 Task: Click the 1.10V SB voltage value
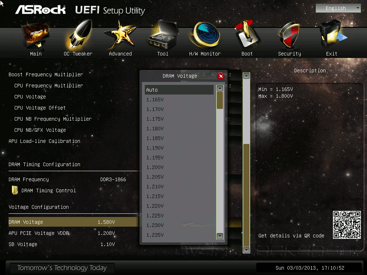pyautogui.click(x=108, y=244)
